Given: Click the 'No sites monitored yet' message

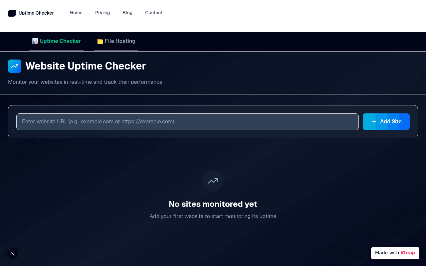Looking at the screenshot, I should [x=213, y=204].
